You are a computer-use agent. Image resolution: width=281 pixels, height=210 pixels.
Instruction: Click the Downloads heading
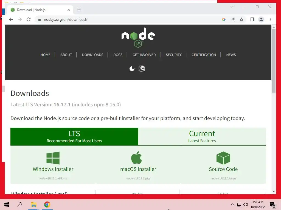click(30, 94)
